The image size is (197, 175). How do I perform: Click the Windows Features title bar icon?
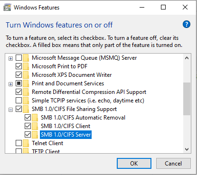pyautogui.click(x=7, y=8)
